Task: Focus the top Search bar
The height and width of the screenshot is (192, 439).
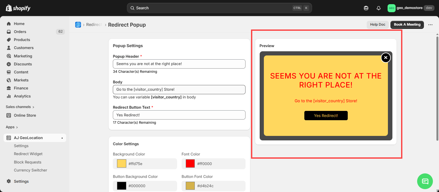Action: [x=219, y=8]
